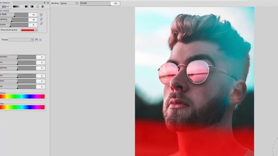This screenshot has height=156, width=278.
Task: Choose the black-to-white gradient preset button
Action: [x=17, y=6]
